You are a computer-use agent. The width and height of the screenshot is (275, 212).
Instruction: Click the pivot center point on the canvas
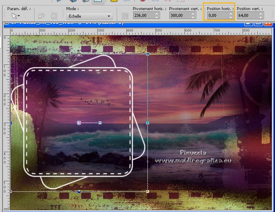79,123
